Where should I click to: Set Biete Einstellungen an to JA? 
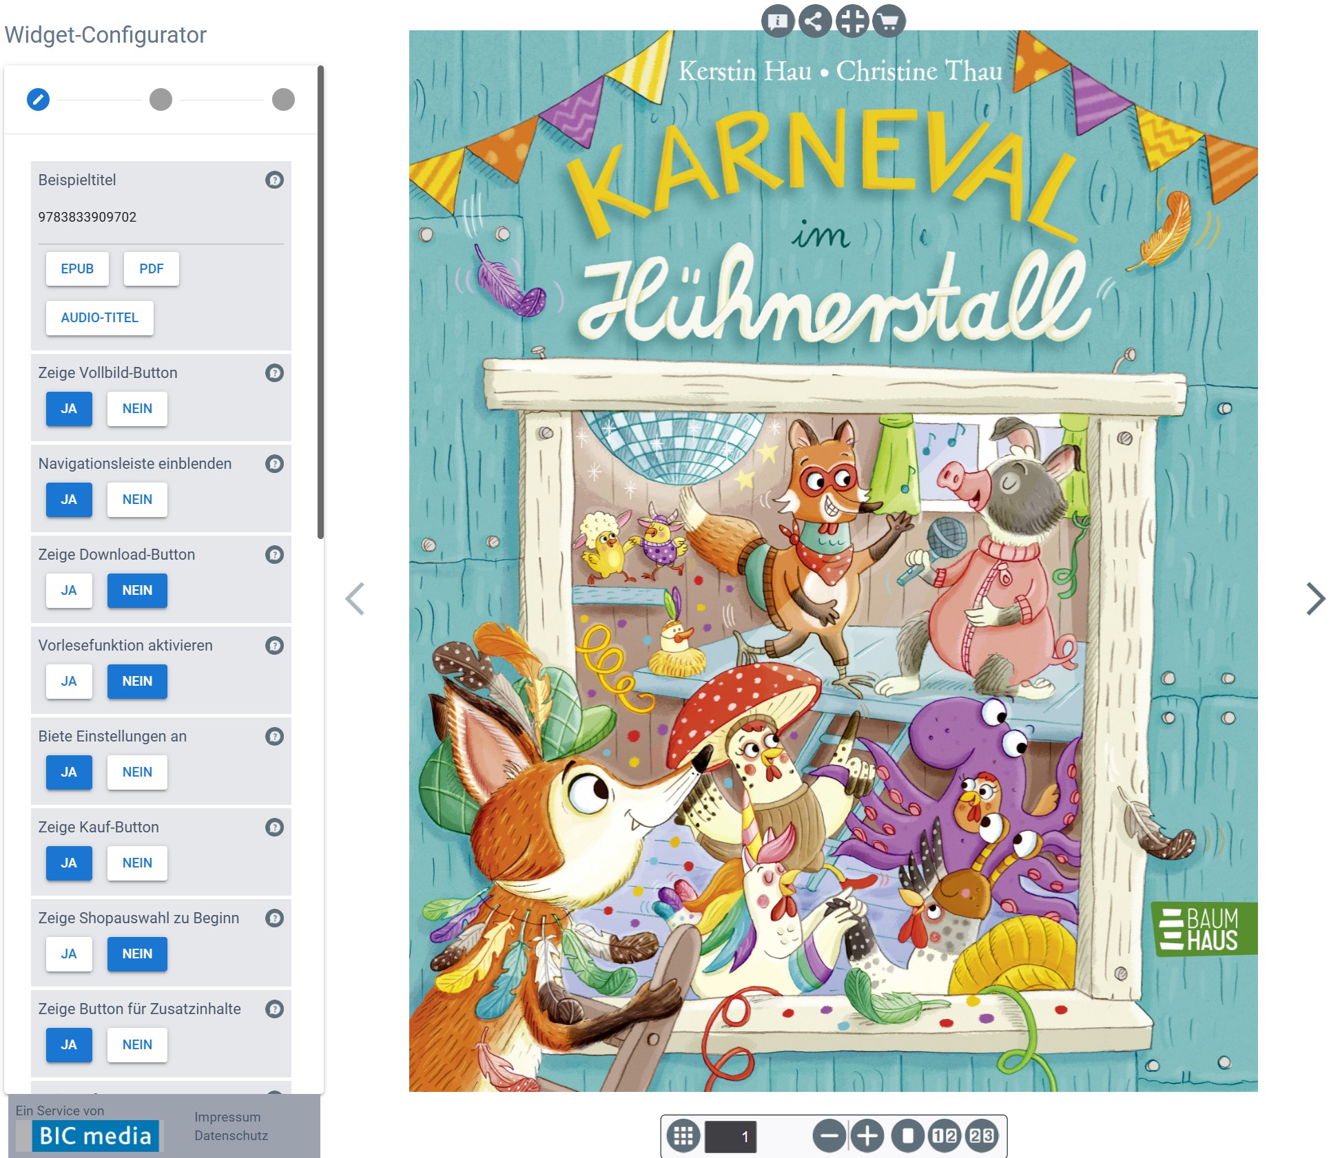tap(69, 772)
